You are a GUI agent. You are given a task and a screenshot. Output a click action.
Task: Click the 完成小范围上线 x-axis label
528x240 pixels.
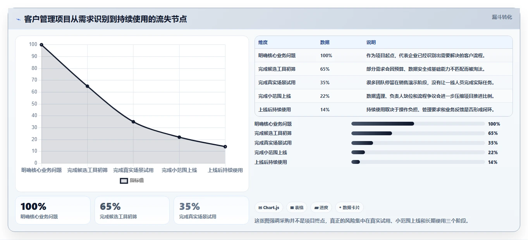coord(179,170)
